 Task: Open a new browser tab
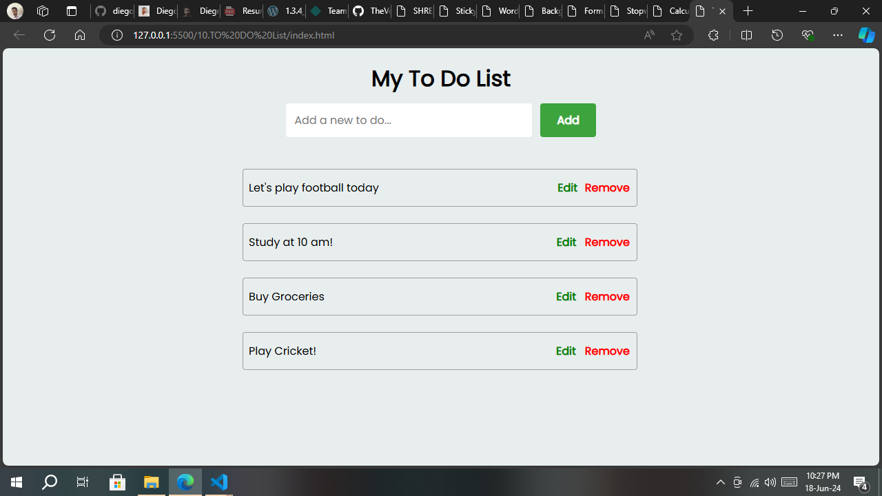pyautogui.click(x=748, y=11)
